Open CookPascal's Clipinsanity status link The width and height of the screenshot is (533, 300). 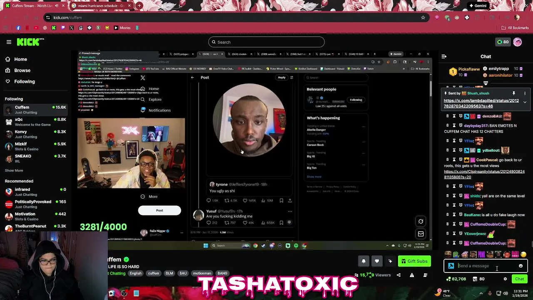[x=484, y=174]
